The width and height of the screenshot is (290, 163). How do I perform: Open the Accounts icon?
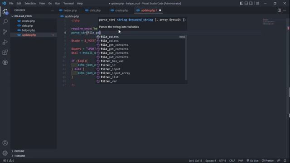[x=5, y=143]
